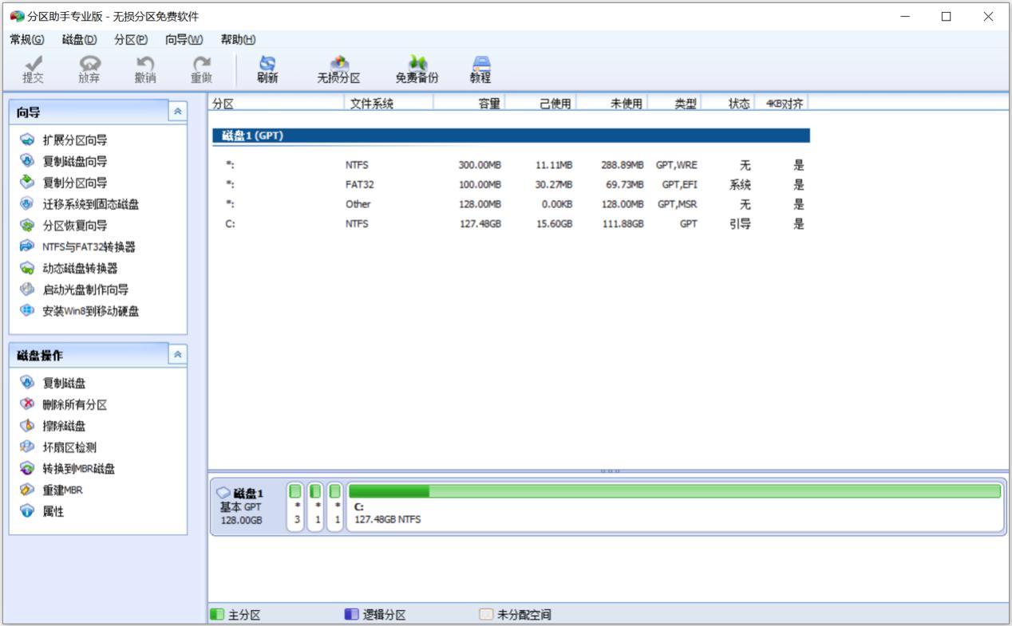Click the 重做 (redo) toolbar icon
Image resolution: width=1012 pixels, height=626 pixels.
coord(202,69)
